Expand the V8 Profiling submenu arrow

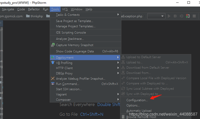pyautogui.click(x=118, y=63)
